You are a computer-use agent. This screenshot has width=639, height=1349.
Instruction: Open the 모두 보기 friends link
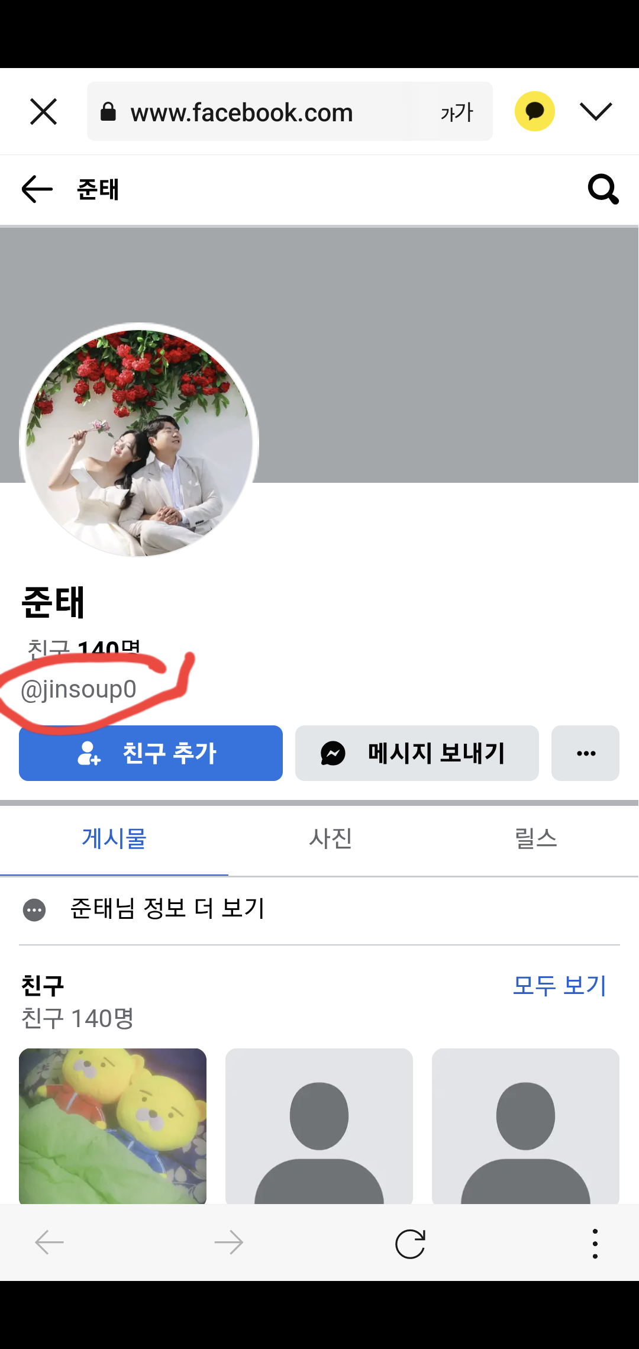coord(560,985)
